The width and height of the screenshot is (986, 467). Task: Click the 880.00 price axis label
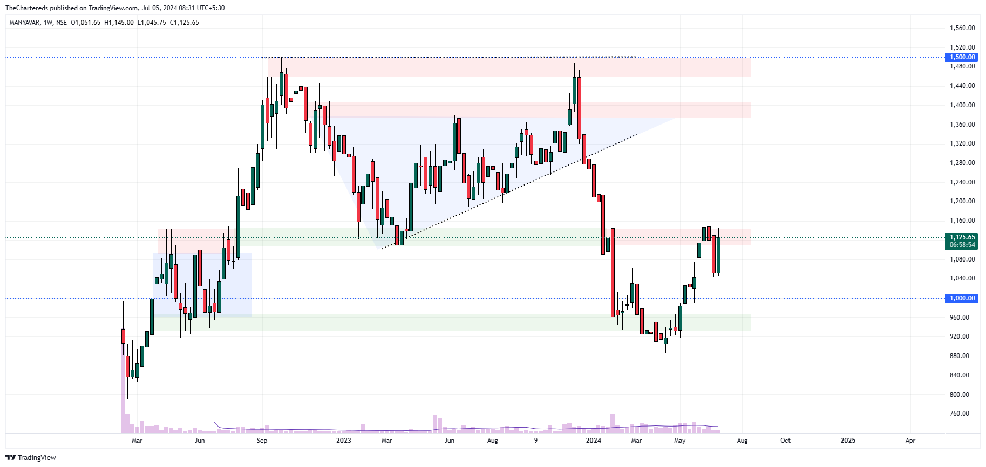[960, 356]
